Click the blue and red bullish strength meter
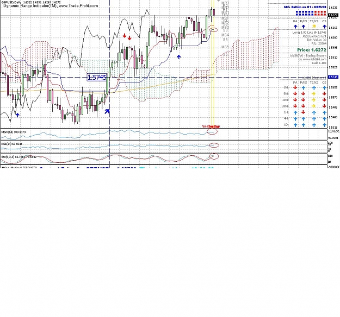This screenshot has width=340, height=317. [x=311, y=13]
